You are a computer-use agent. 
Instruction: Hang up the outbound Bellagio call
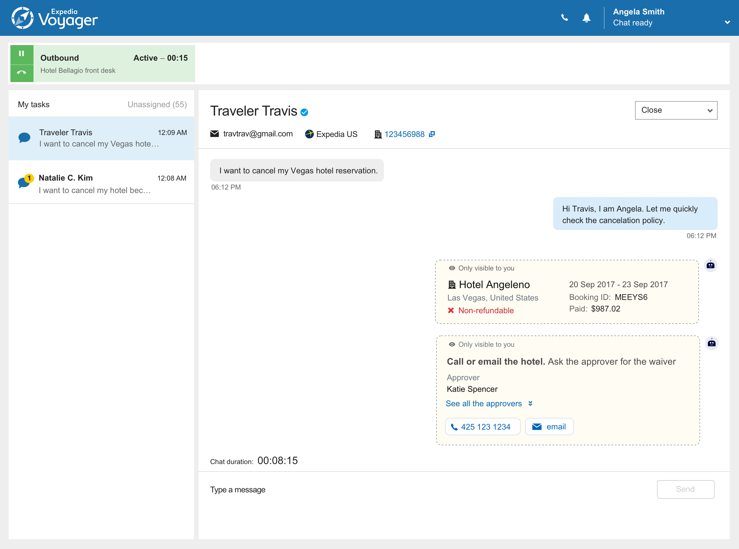click(x=22, y=73)
